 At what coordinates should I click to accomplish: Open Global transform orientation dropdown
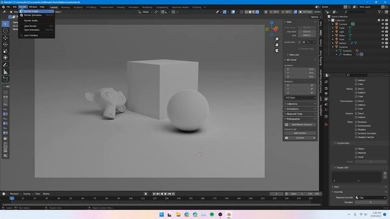145,12
